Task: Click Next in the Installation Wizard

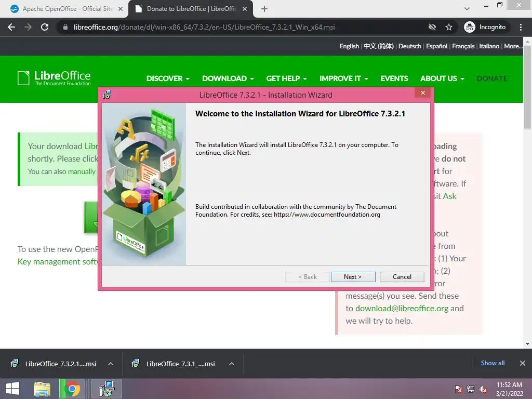Action: click(x=353, y=277)
